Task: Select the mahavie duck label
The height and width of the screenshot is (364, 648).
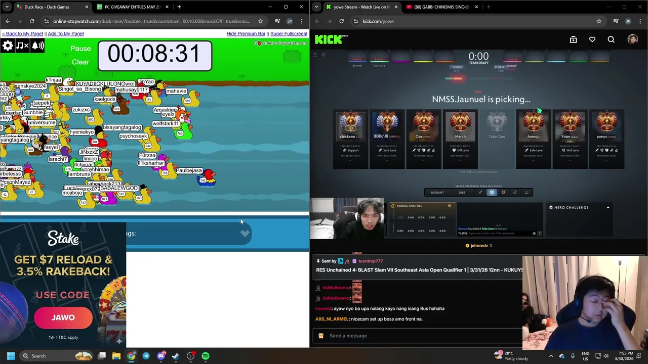Action: point(176,92)
